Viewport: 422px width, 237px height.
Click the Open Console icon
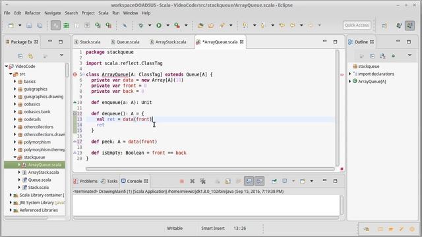[x=303, y=182]
